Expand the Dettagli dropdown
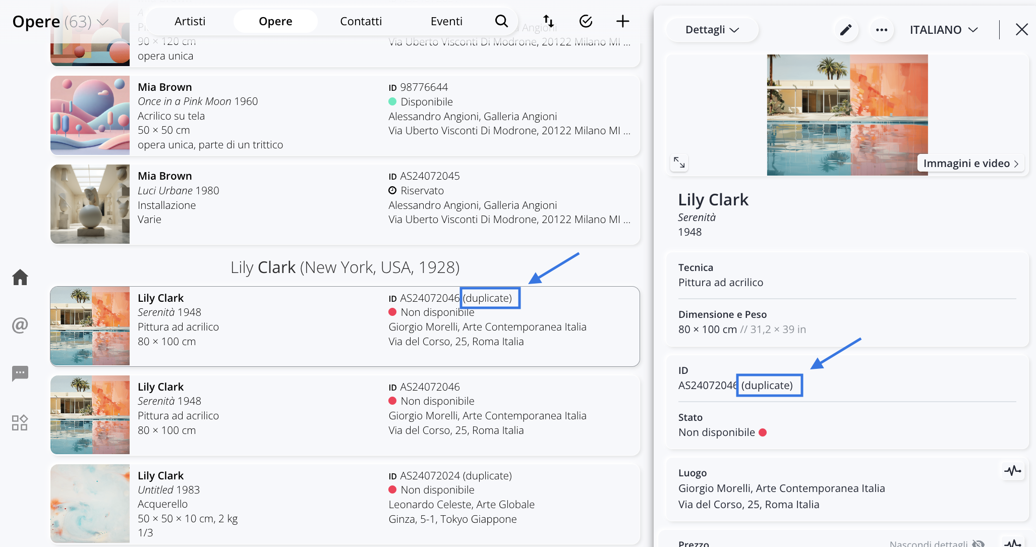This screenshot has height=547, width=1036. tap(712, 30)
